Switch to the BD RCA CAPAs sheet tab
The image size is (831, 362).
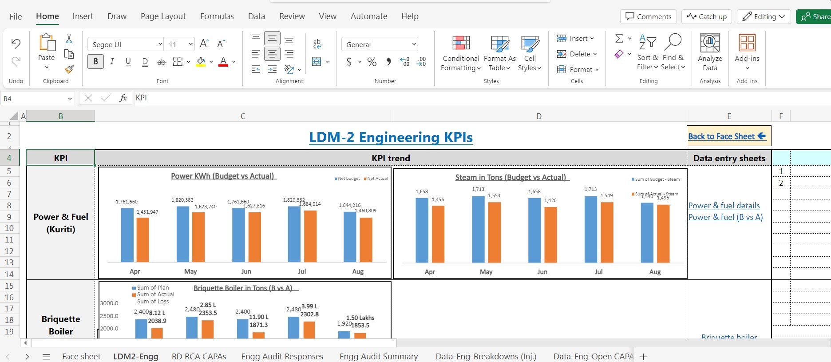click(x=199, y=356)
